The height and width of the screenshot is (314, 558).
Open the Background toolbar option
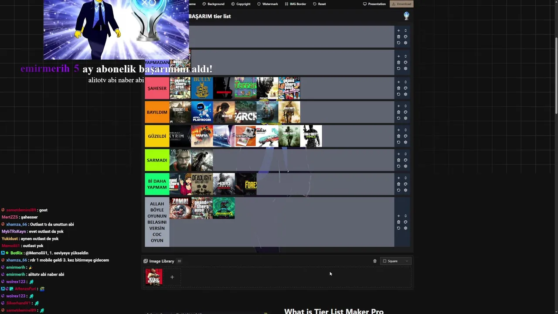pos(214,4)
